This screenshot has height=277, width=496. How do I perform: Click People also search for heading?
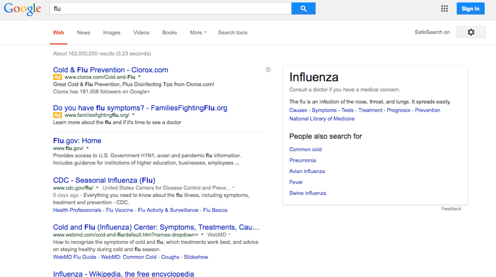coord(325,137)
